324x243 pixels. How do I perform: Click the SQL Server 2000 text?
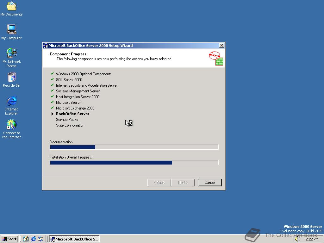(69, 79)
